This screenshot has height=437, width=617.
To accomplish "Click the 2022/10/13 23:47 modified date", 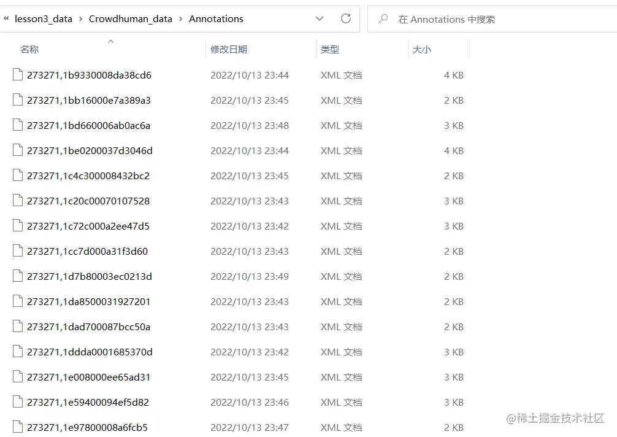I will click(250, 428).
